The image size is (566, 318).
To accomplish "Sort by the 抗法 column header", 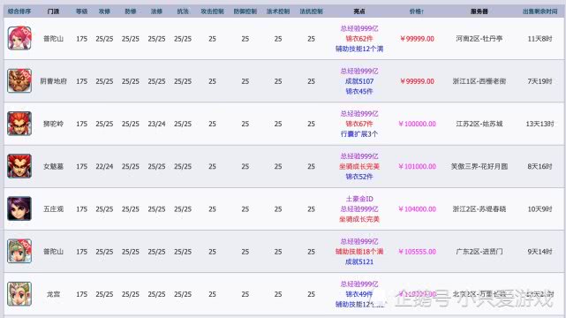I will [x=183, y=11].
